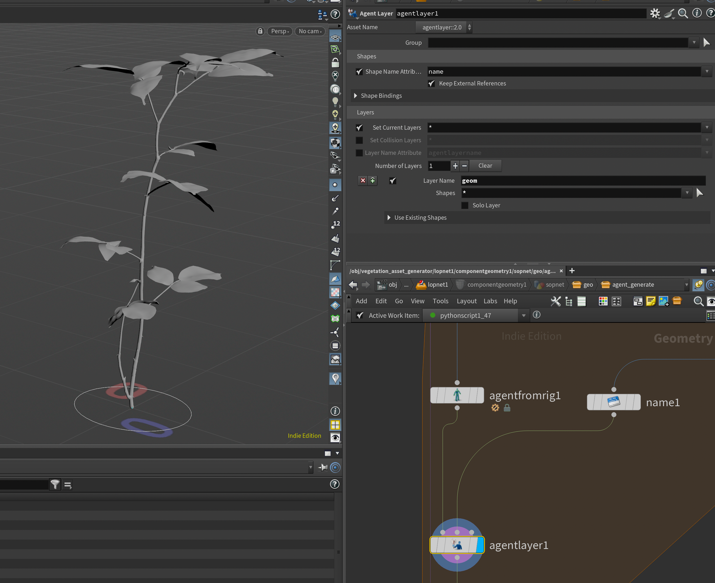Click the agentfromrig1 node icon

457,395
